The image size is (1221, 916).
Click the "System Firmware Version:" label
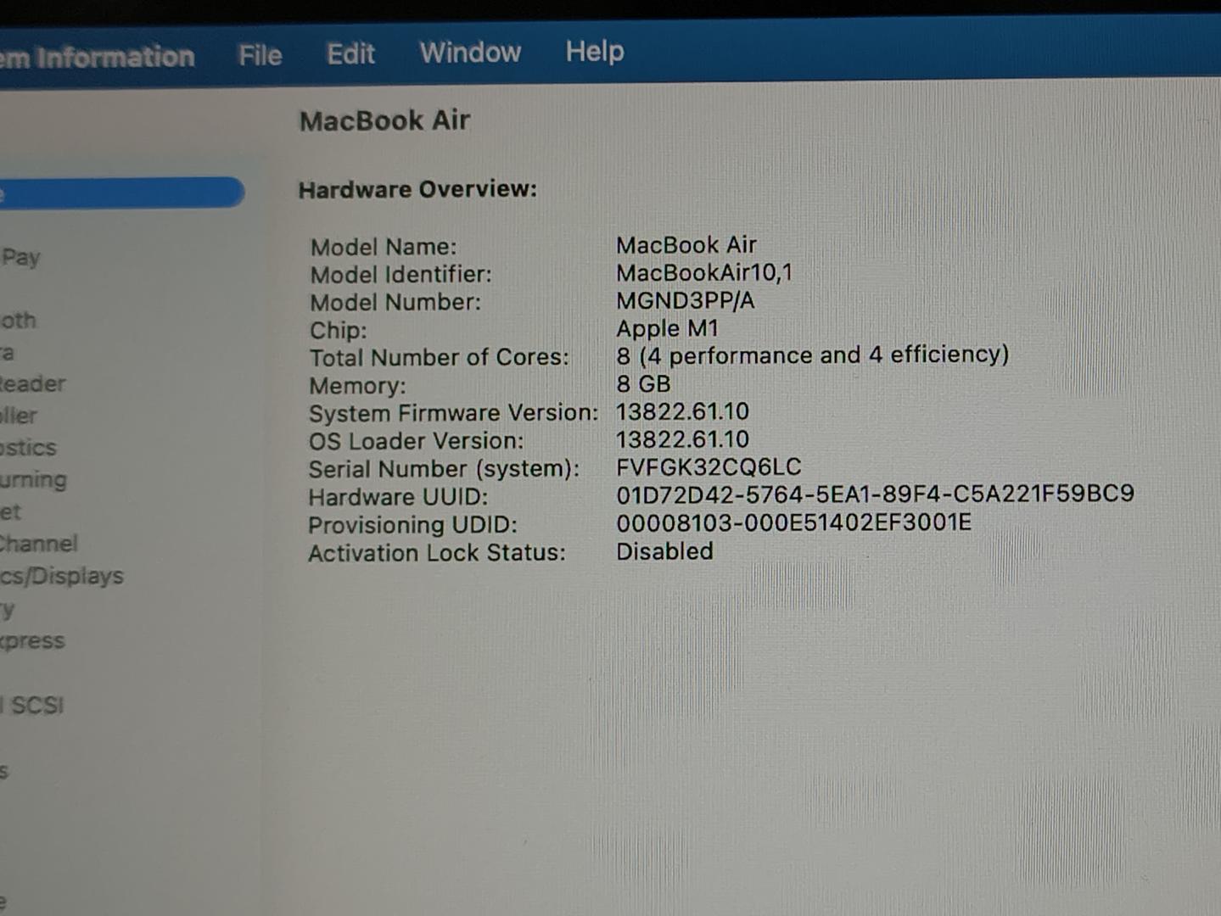pos(453,414)
